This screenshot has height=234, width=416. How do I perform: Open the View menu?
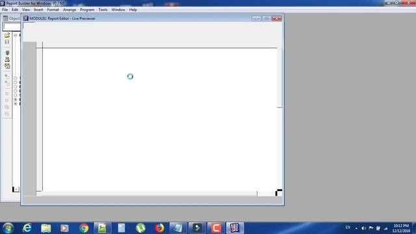click(26, 10)
